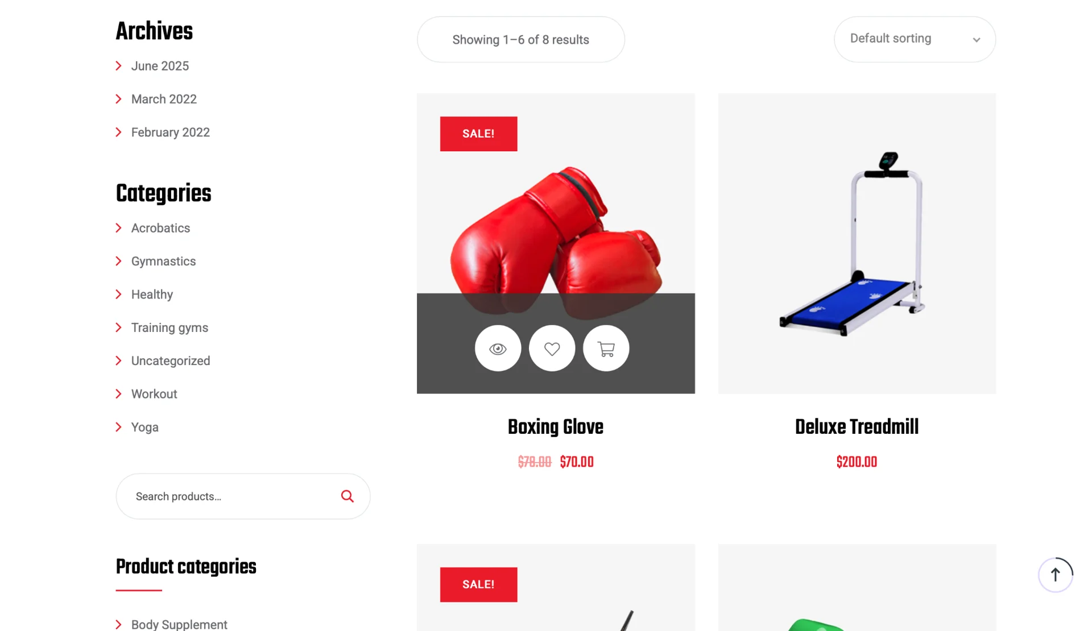This screenshot has height=631, width=1092.
Task: Open the Deluxe Treadmill title link
Action: [x=857, y=427]
